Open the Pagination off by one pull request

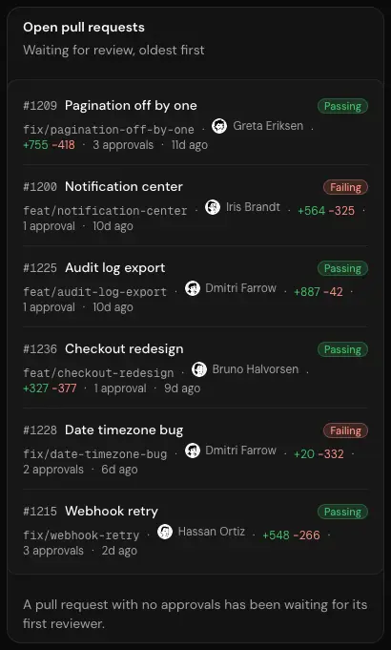tap(131, 106)
